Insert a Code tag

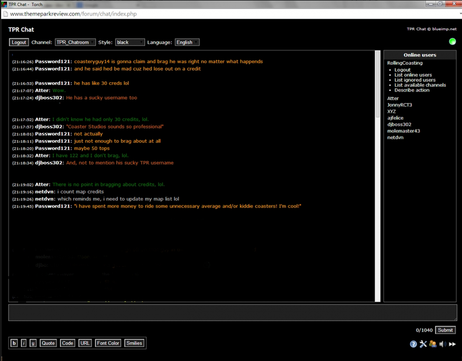pos(68,343)
